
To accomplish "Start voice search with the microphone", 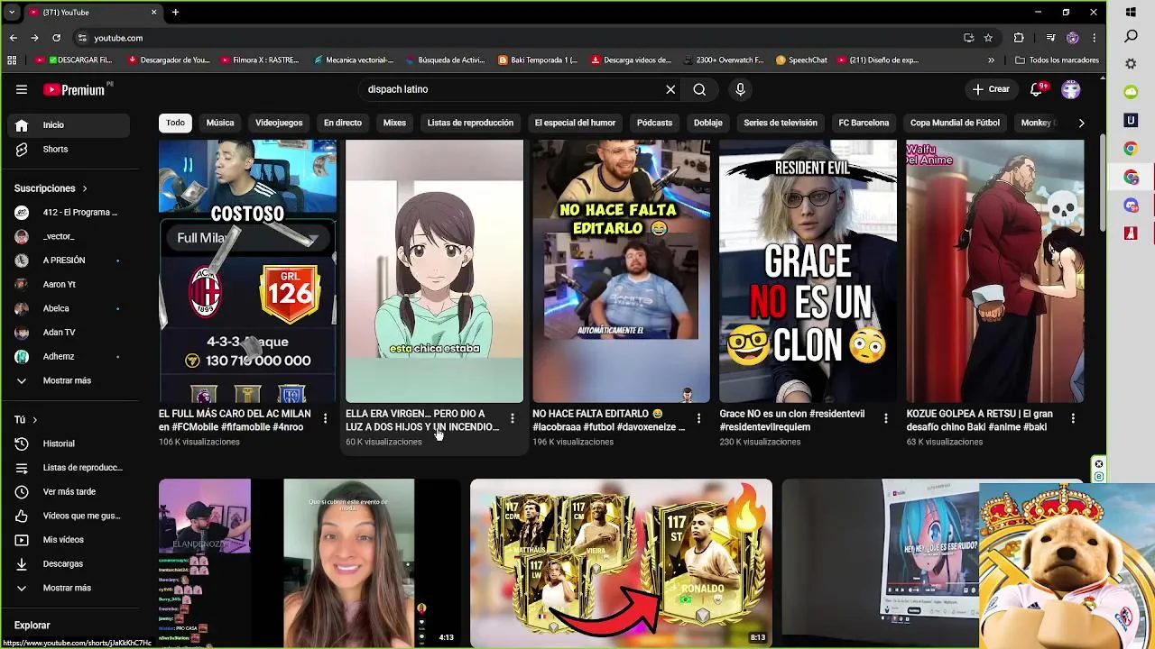I will (x=740, y=89).
